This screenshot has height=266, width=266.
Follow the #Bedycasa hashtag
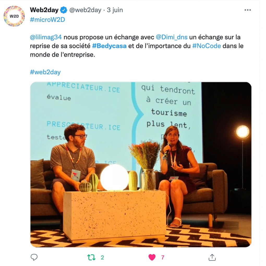[x=109, y=46]
